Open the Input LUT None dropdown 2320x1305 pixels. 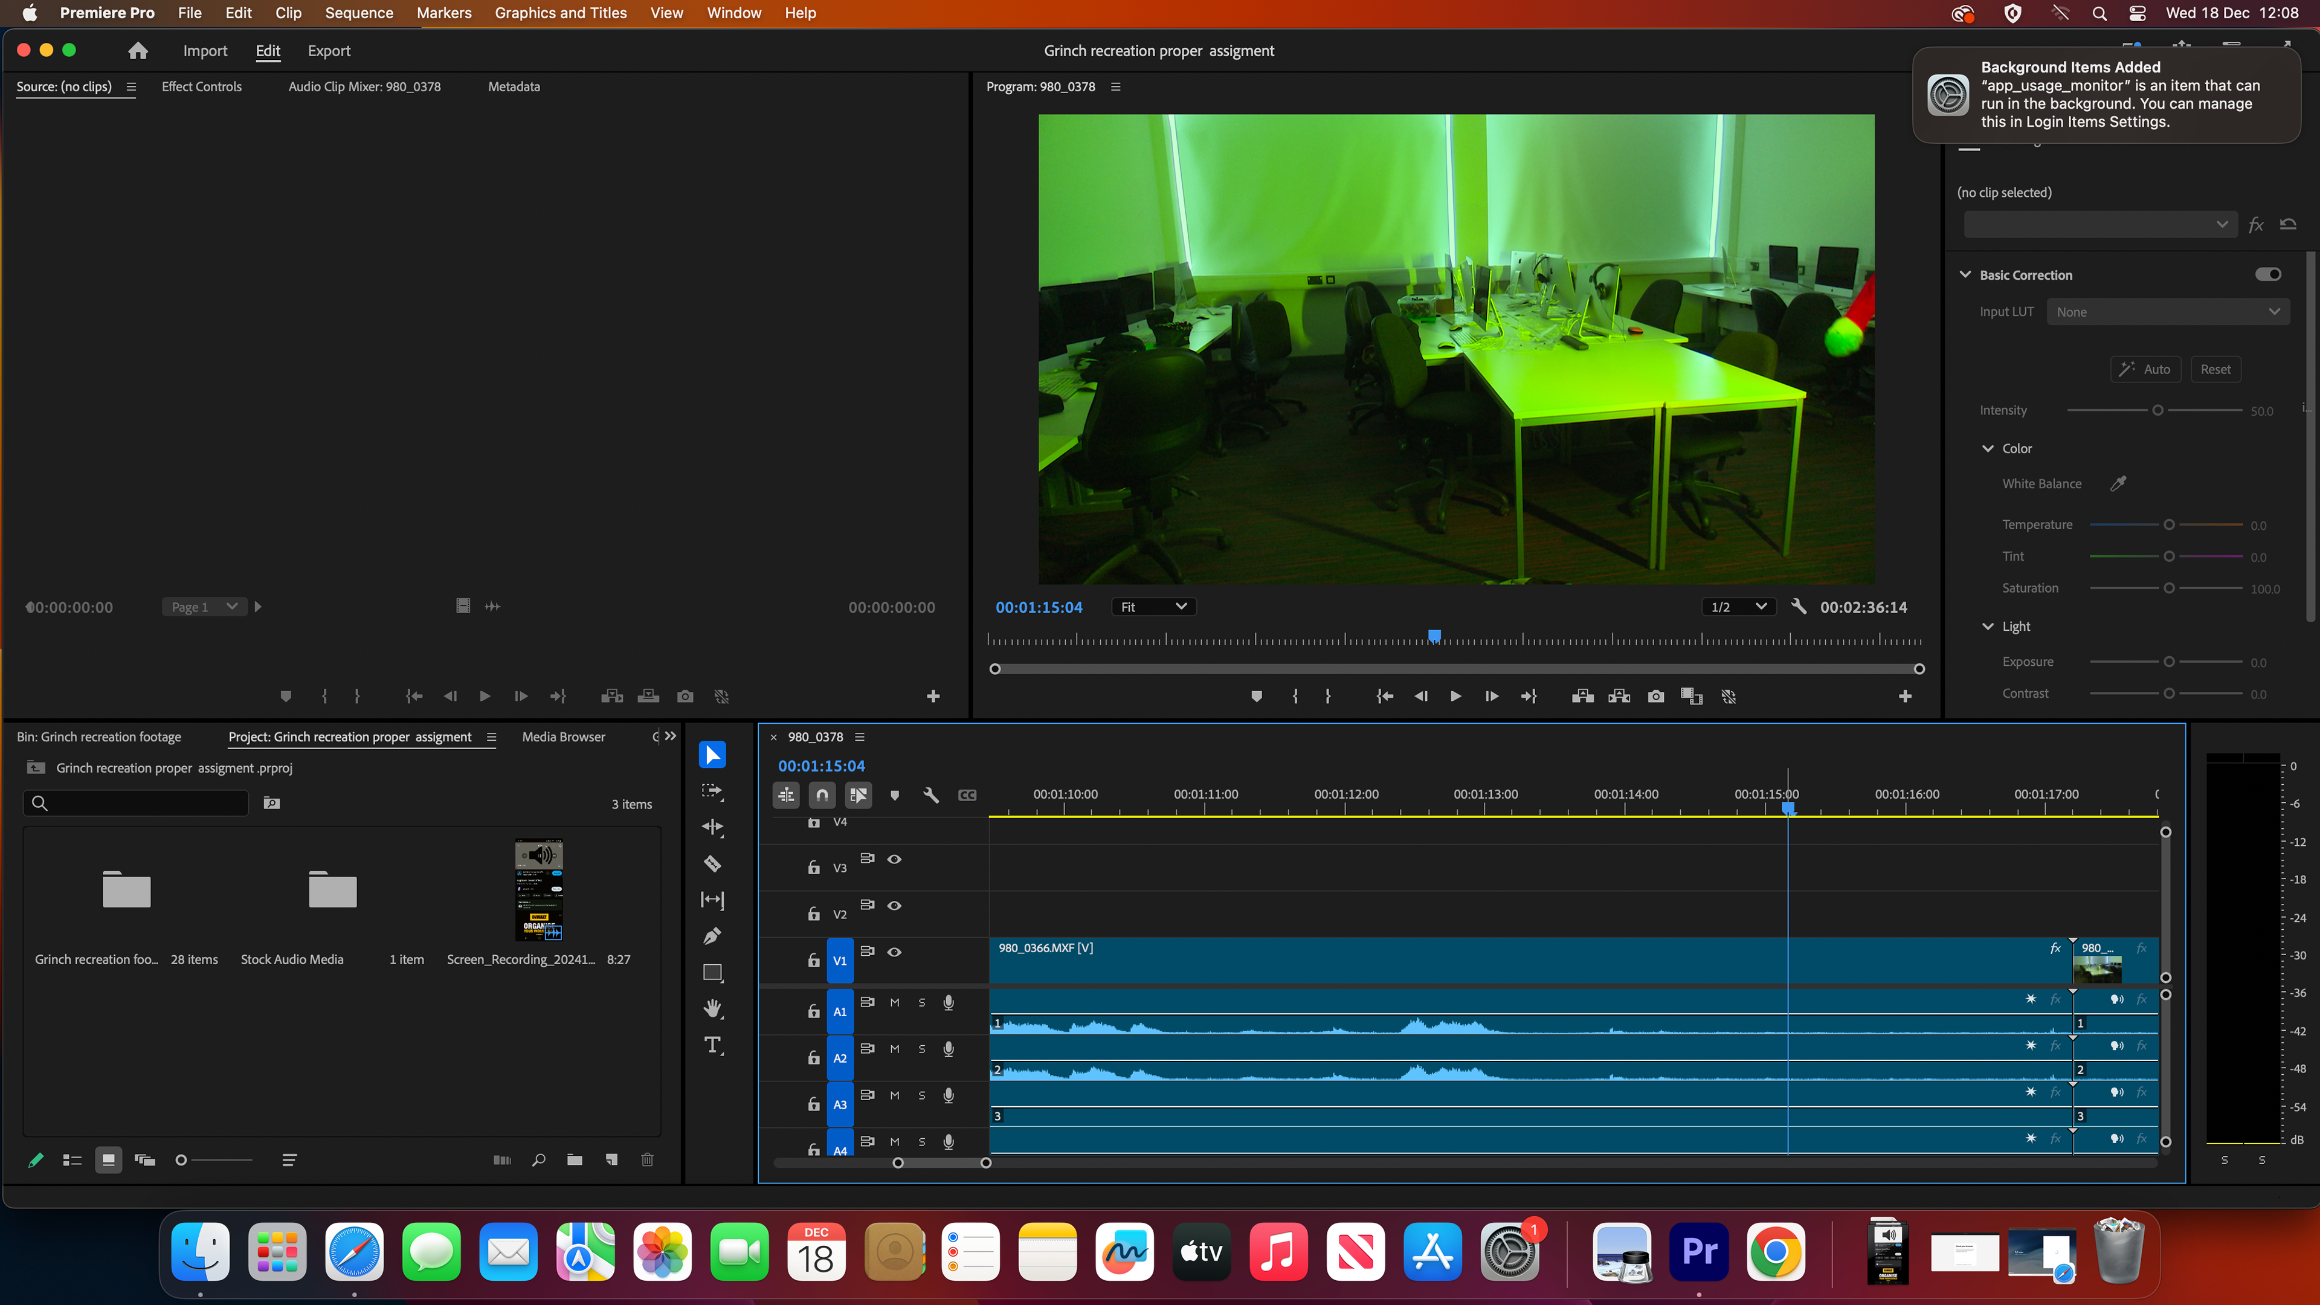(2167, 312)
